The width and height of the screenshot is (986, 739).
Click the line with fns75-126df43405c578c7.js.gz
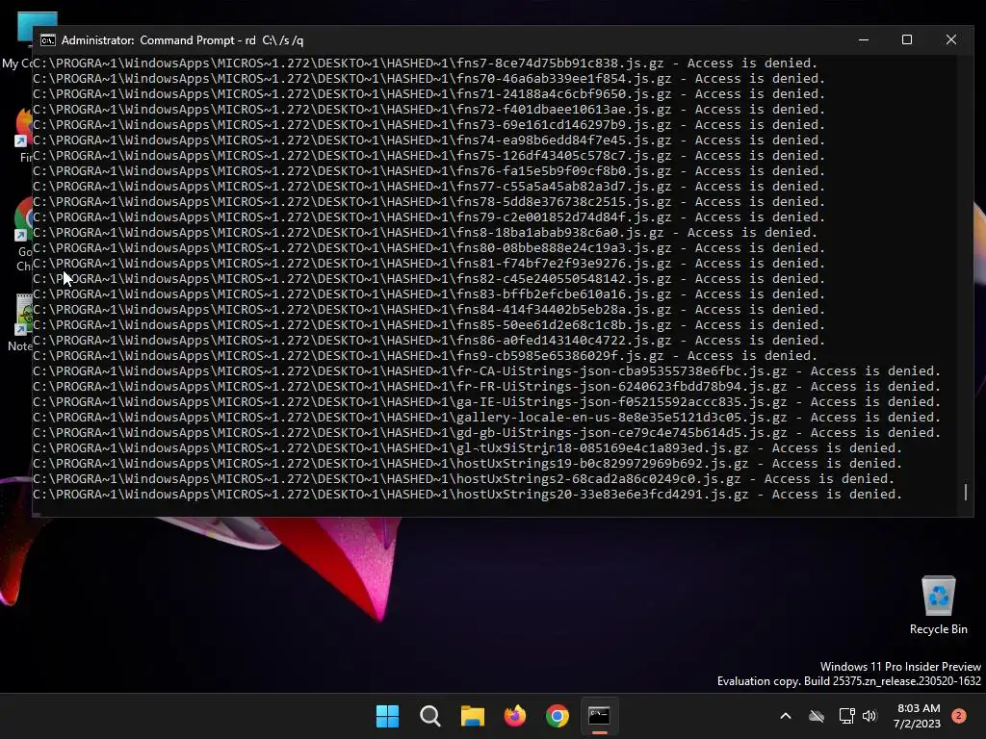tap(428, 156)
